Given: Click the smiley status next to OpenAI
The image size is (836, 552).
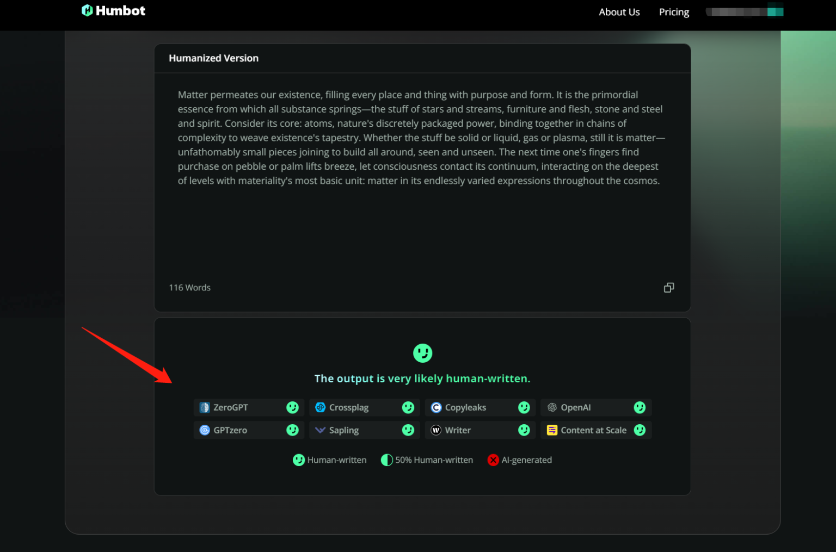Looking at the screenshot, I should (640, 407).
